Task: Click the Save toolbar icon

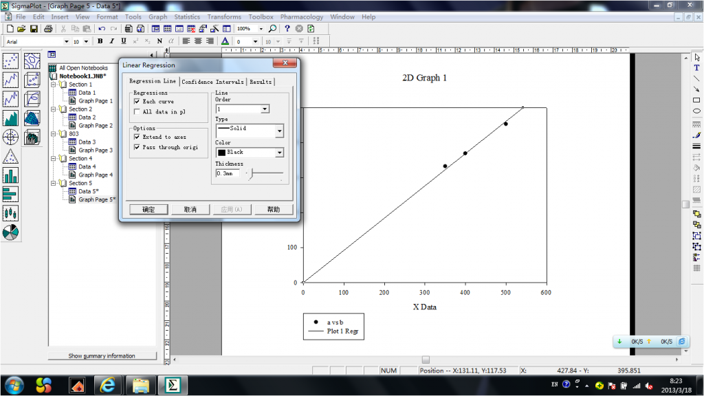Action: click(34, 29)
